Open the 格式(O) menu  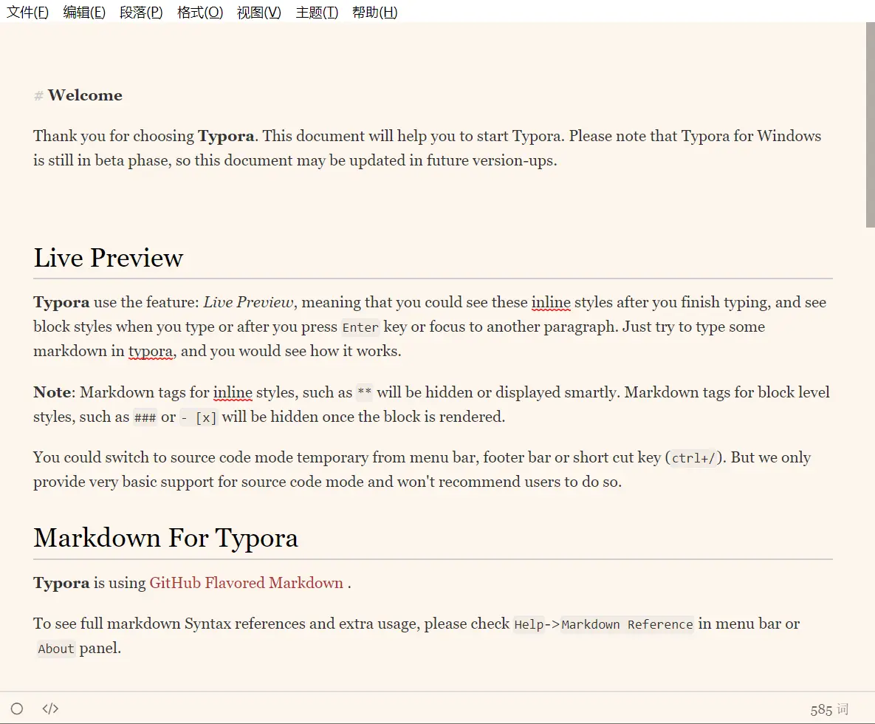[x=200, y=13]
